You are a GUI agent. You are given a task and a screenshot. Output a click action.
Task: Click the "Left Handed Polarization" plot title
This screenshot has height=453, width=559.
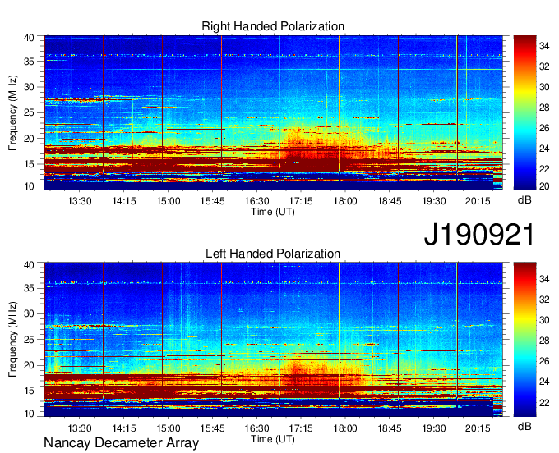[x=273, y=254]
